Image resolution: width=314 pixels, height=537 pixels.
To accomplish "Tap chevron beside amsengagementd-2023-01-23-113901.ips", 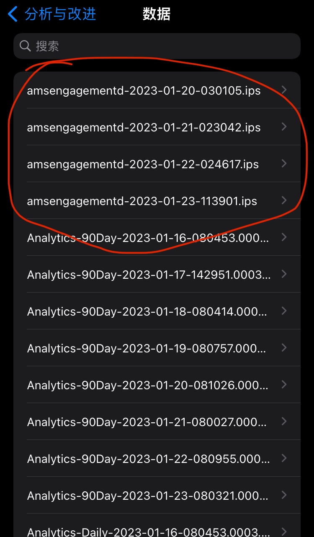I will click(284, 200).
